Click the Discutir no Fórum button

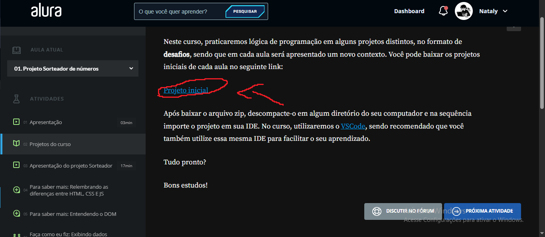pos(403,211)
